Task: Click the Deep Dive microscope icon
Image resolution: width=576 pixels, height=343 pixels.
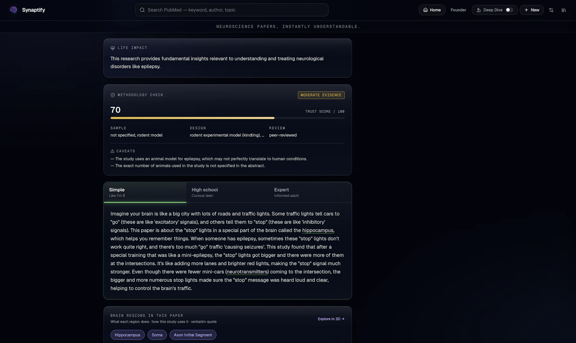Action: (478, 10)
